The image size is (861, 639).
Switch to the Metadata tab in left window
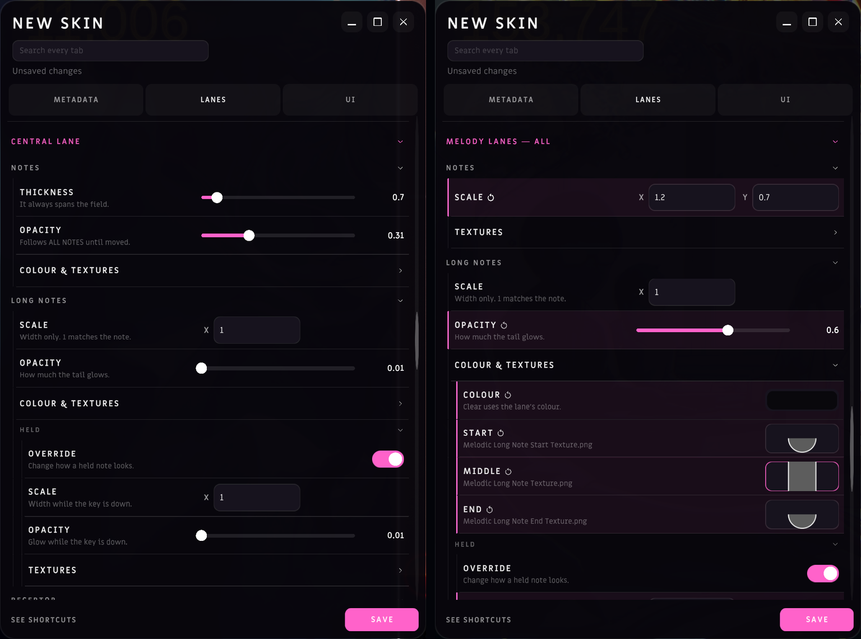click(x=76, y=100)
